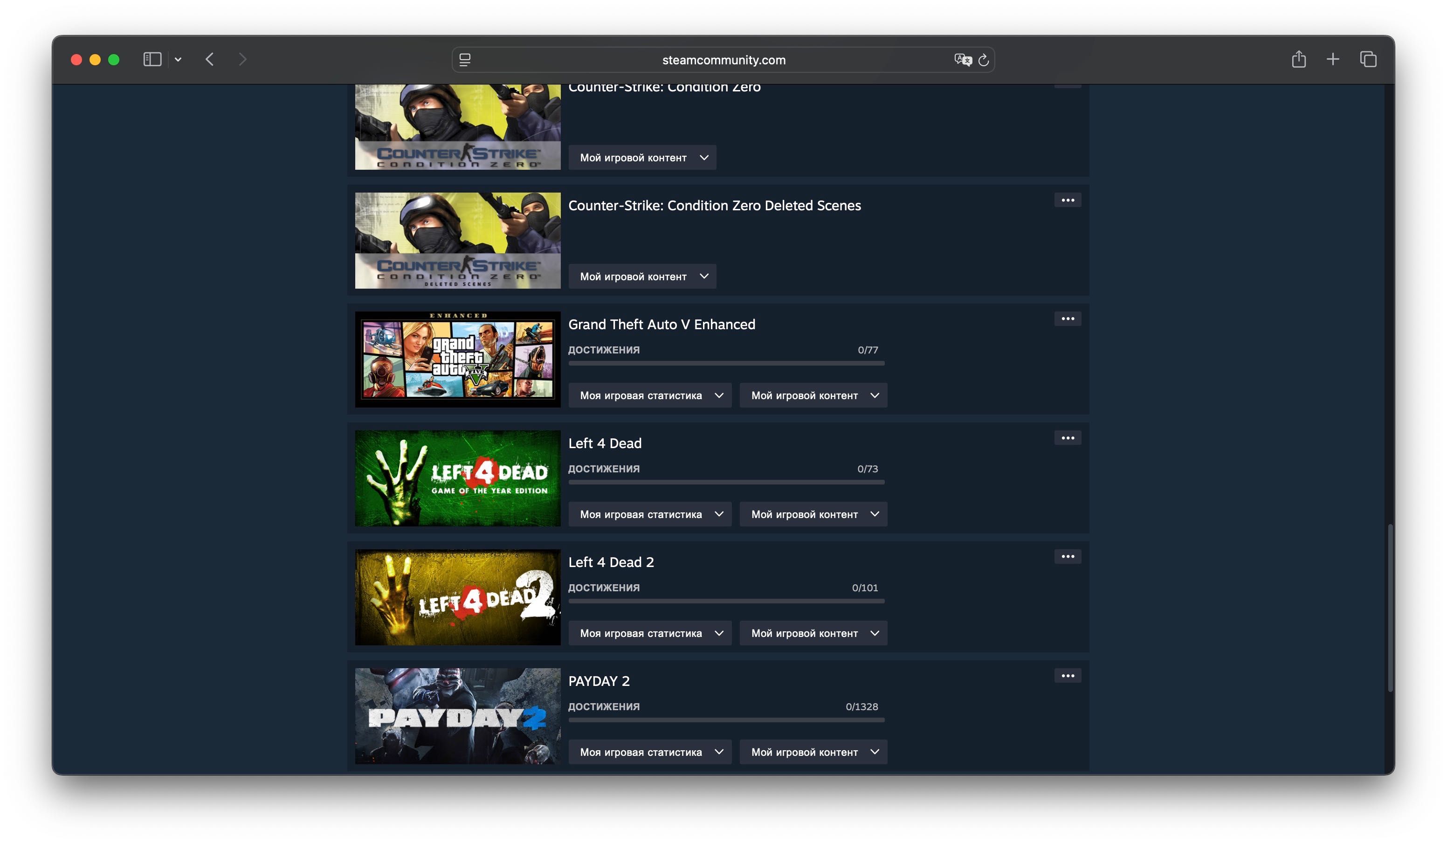Click ДОСТИЖЕНИЯ label under Left 4 Dead 2
Image resolution: width=1447 pixels, height=844 pixels.
604,588
